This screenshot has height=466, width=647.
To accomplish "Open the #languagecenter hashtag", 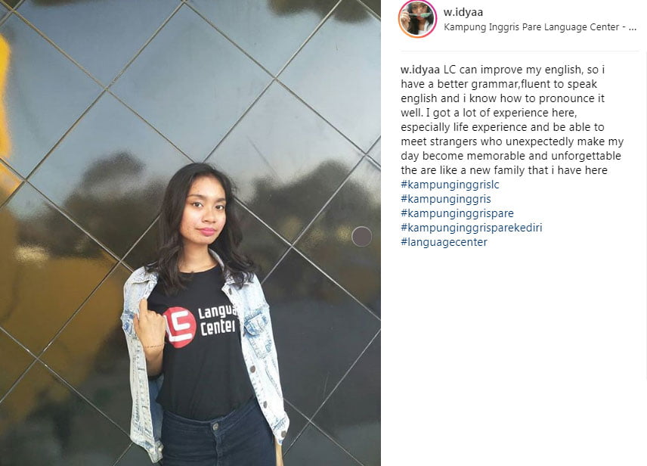I will 444,242.
